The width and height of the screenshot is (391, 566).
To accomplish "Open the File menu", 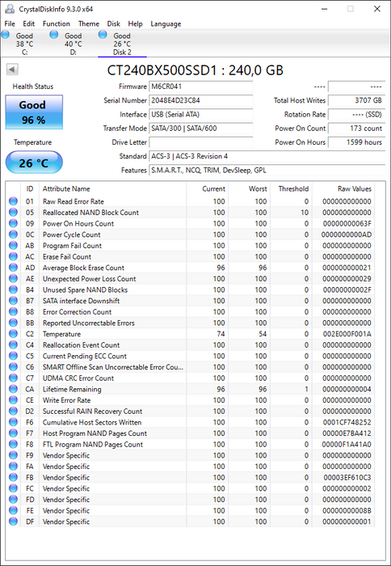I will click(x=10, y=23).
